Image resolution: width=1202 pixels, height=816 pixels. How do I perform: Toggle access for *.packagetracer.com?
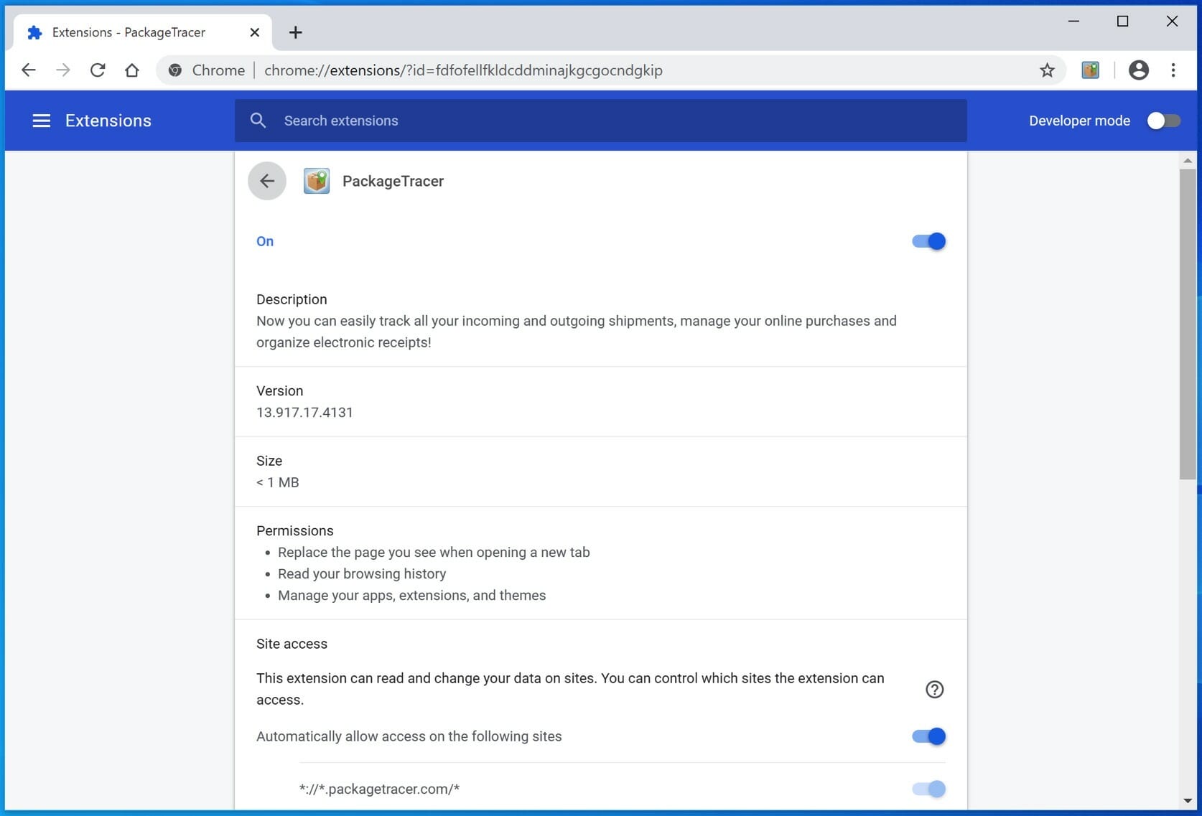click(x=928, y=789)
